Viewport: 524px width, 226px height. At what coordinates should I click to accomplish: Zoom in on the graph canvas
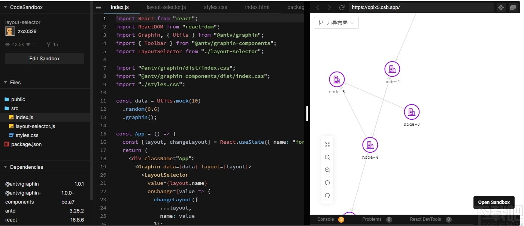click(x=327, y=157)
